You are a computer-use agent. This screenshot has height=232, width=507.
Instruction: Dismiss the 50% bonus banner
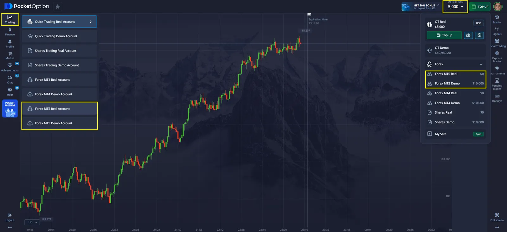point(438,5)
